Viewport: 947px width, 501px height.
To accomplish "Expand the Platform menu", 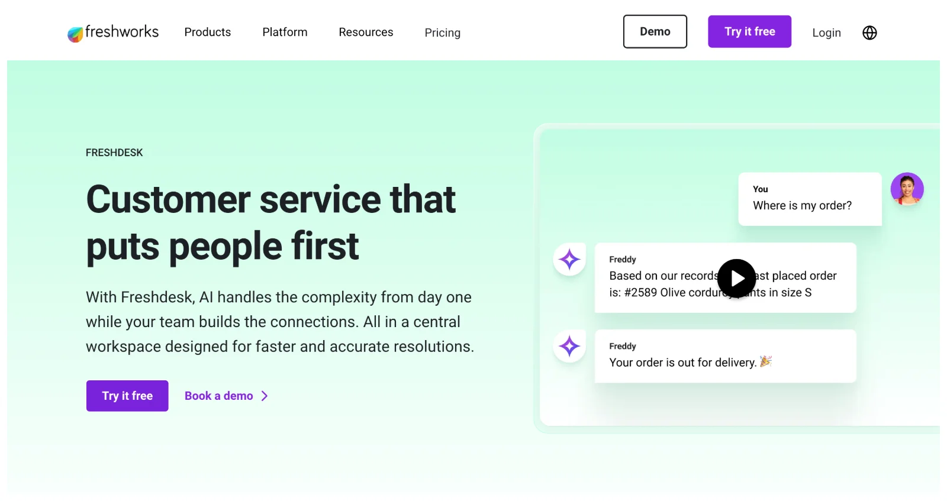I will pos(285,32).
